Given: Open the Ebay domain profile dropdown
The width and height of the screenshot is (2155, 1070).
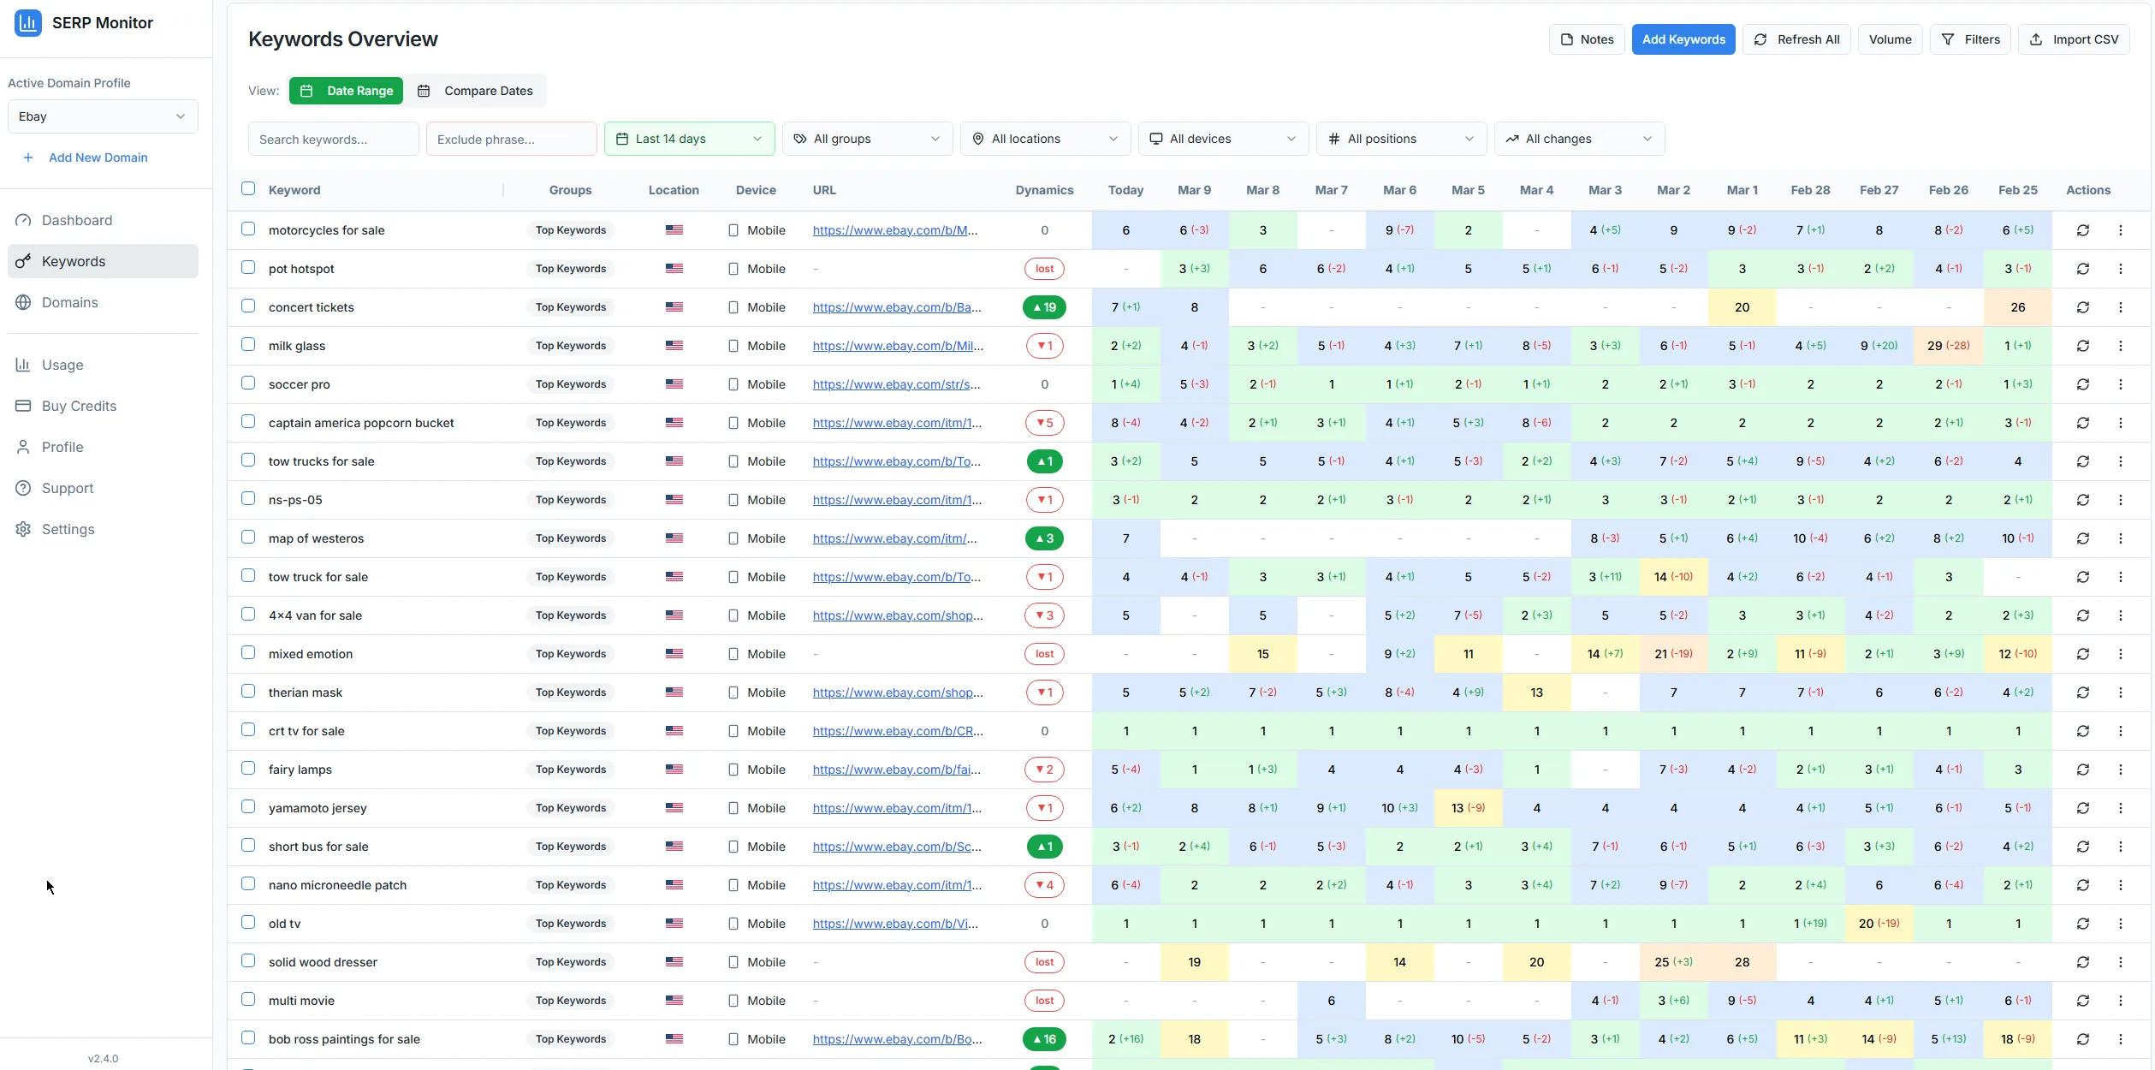Looking at the screenshot, I should click(102, 116).
